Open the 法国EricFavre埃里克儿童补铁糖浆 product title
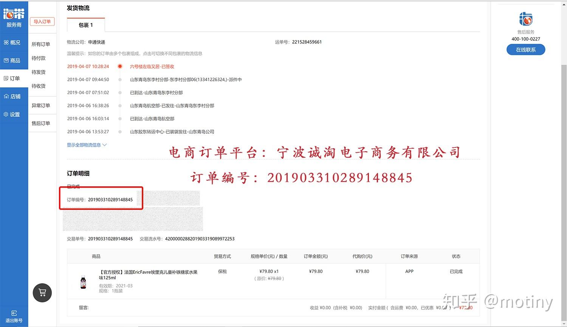 (x=148, y=275)
